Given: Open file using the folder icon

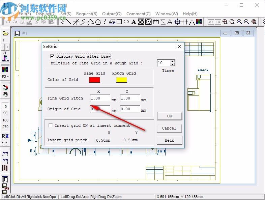Looking at the screenshot, I should (x=5, y=33).
